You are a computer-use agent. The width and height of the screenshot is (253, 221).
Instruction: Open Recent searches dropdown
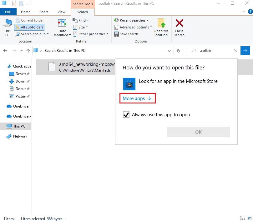click(131, 20)
